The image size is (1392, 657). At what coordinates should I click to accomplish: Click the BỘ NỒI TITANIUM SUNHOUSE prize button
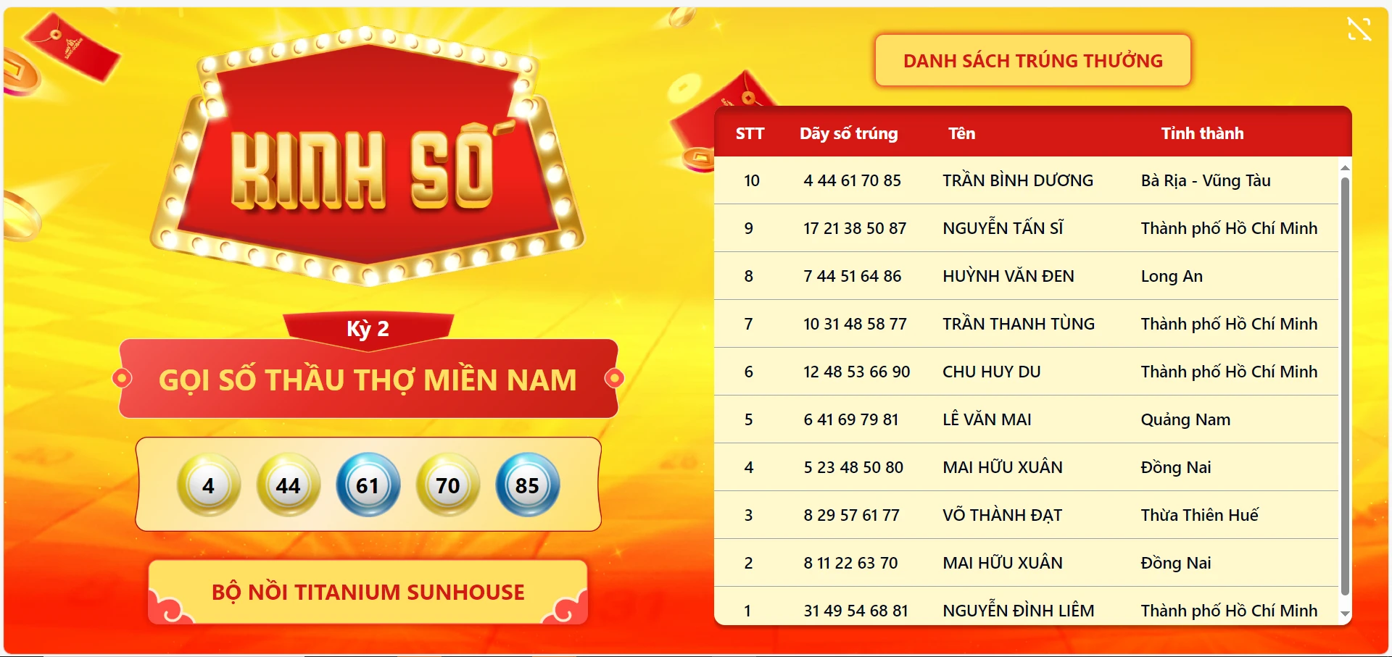click(368, 592)
